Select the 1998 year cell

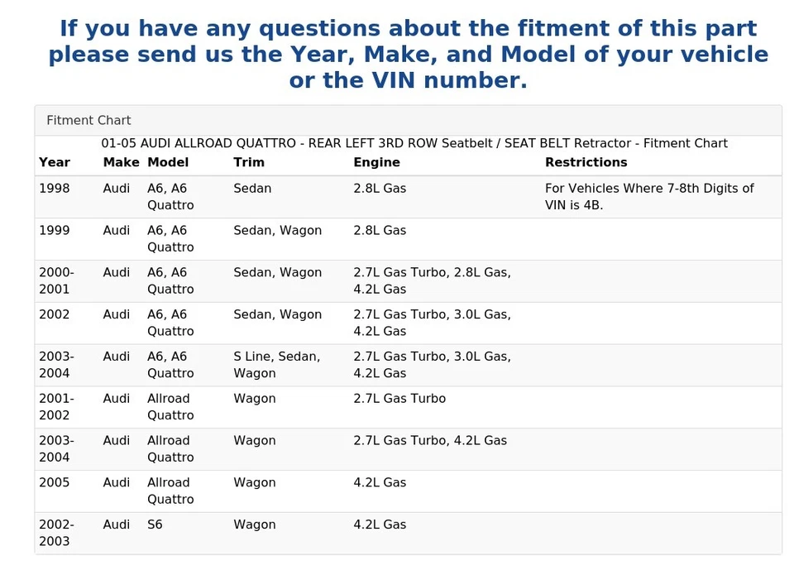coord(55,189)
